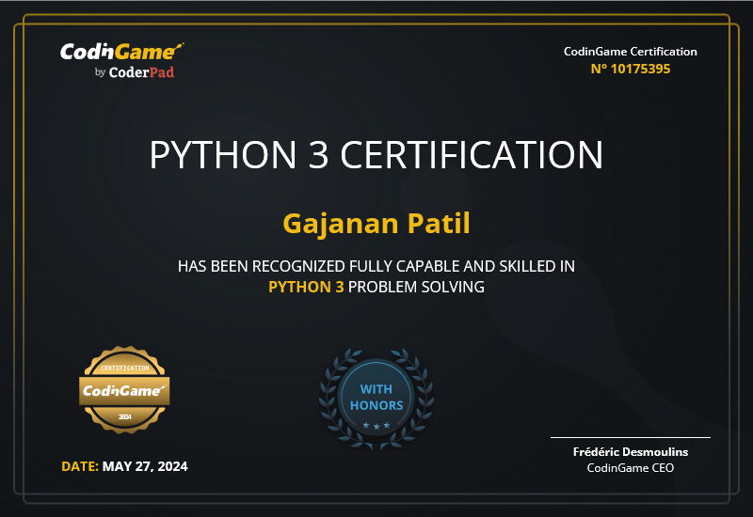Click the highlighted 'PYTHON 3' text
753x517 pixels.
[x=306, y=287]
